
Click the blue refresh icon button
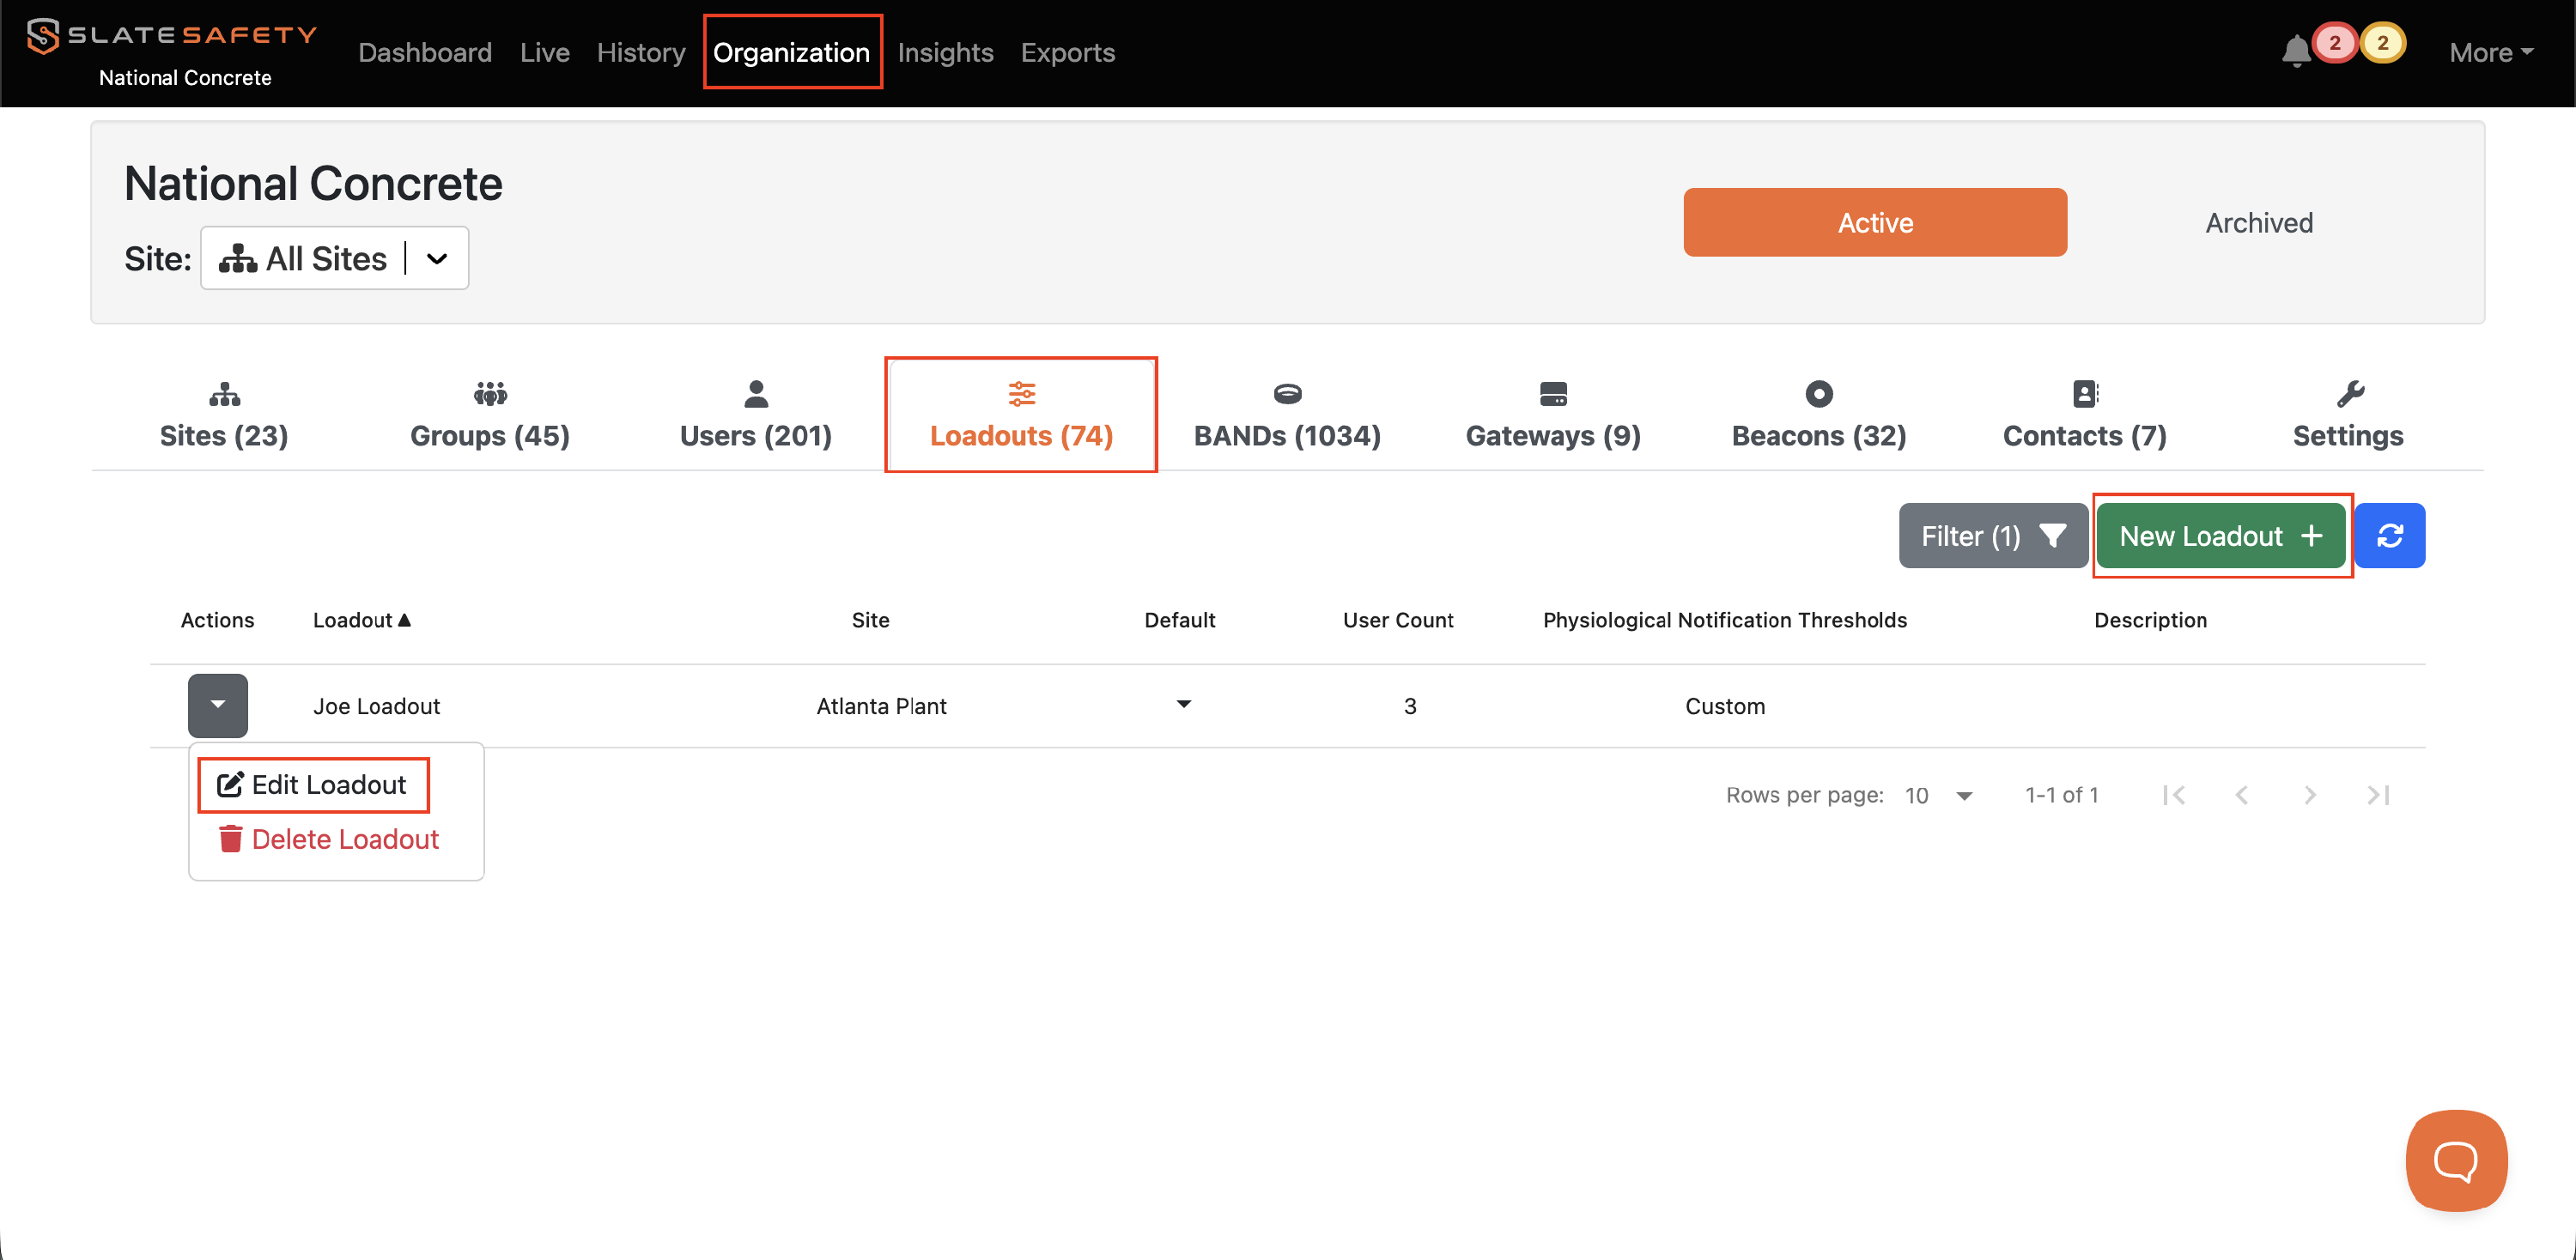2389,536
